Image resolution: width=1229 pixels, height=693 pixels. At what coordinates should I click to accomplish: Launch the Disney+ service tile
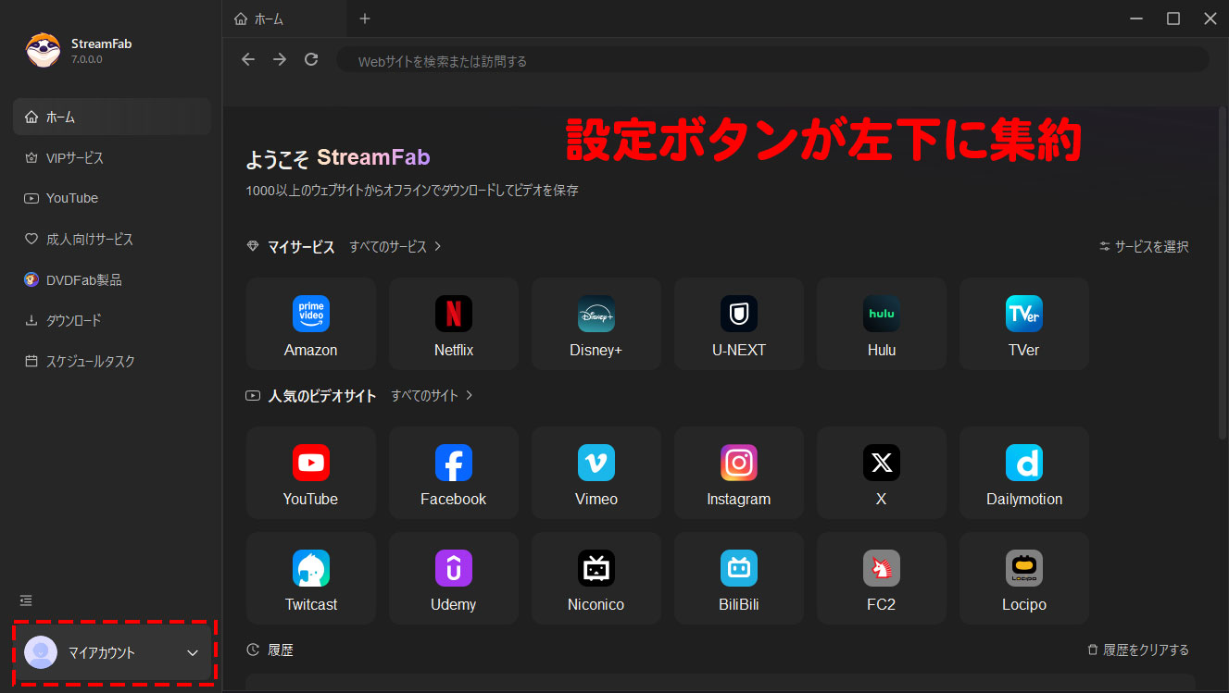(596, 323)
